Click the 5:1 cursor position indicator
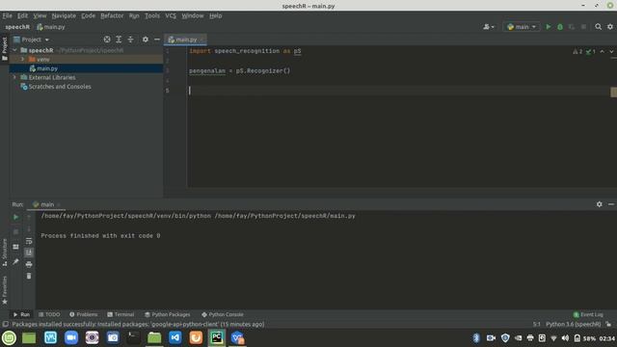 (537, 325)
